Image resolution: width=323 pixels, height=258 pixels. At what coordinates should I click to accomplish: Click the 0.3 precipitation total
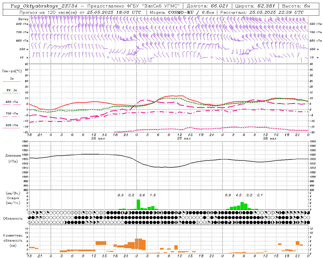(x=121, y=195)
